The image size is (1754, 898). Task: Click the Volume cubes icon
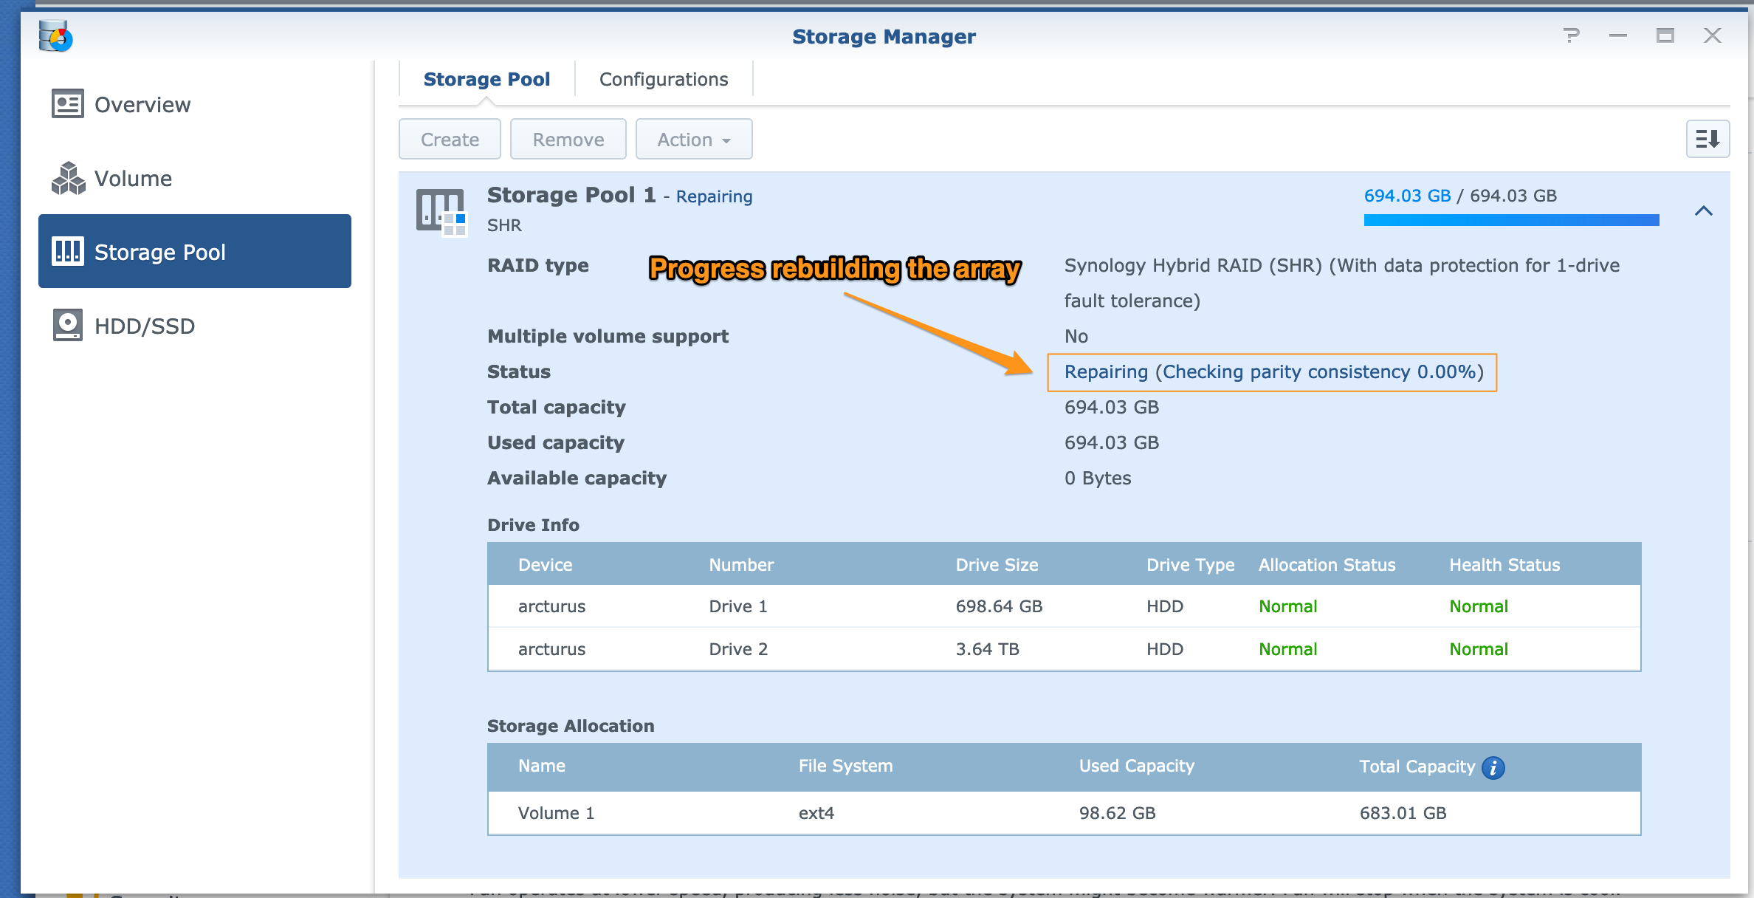coord(68,178)
